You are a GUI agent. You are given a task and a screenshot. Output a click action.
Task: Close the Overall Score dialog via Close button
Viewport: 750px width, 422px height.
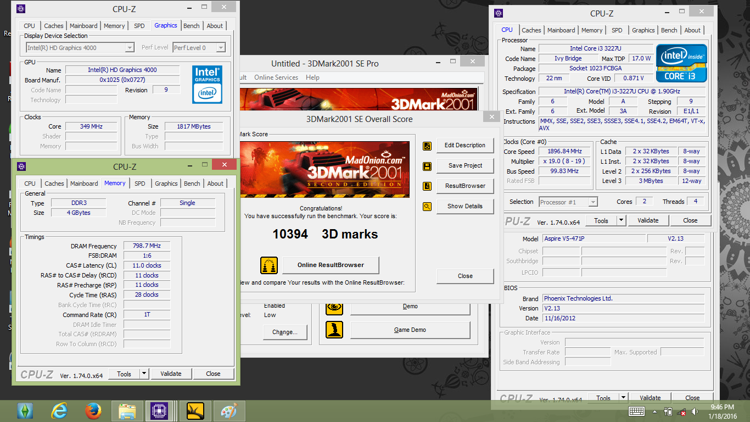coord(465,276)
